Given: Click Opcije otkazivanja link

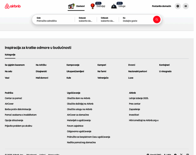Looking at the screenshot, I should click(x=14, y=120).
